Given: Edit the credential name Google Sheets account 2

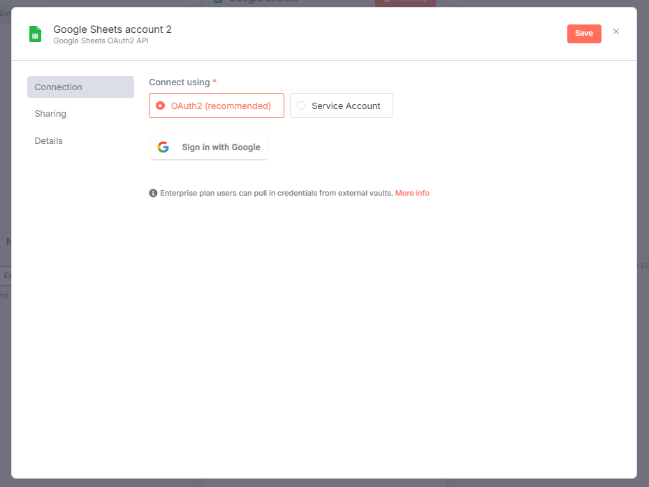Looking at the screenshot, I should click(x=112, y=29).
